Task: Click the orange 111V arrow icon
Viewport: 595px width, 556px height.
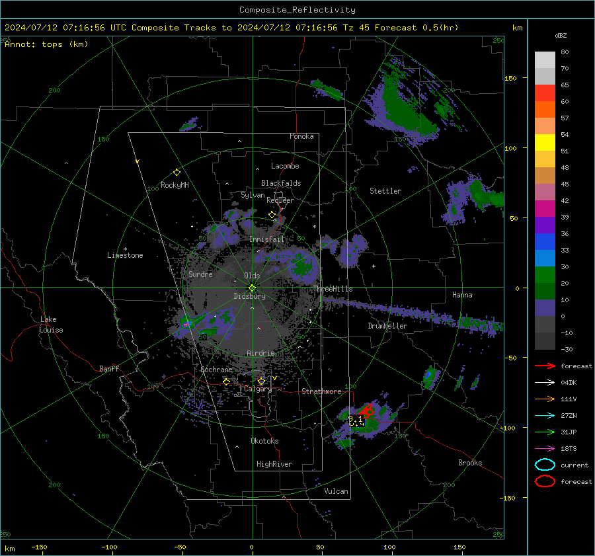Action: point(545,399)
